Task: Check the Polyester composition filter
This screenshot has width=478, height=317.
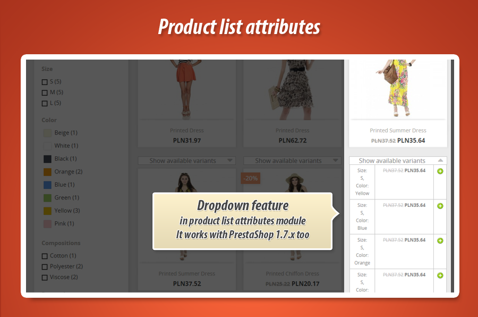Action: (x=45, y=266)
